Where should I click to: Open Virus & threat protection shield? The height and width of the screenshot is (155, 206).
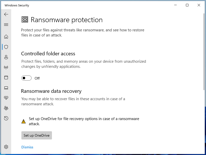click(6, 47)
